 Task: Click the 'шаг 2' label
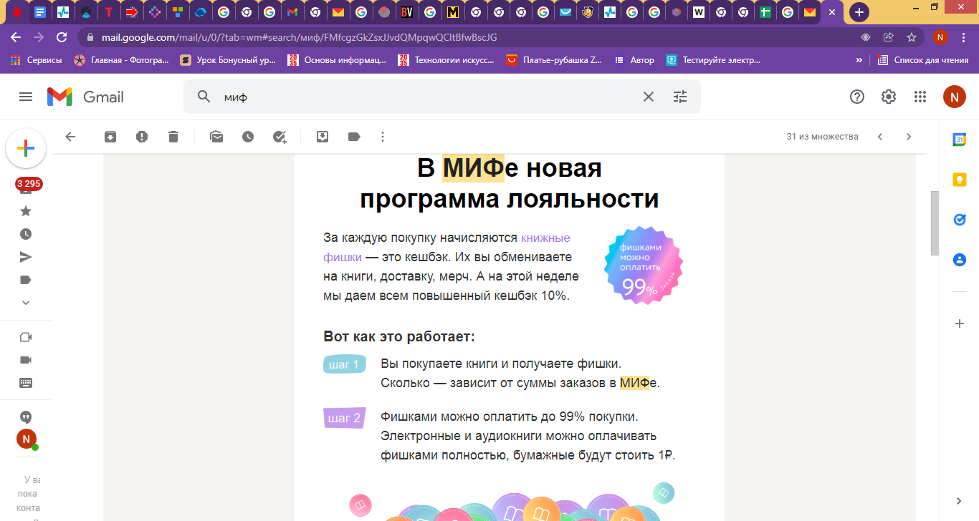click(x=345, y=417)
